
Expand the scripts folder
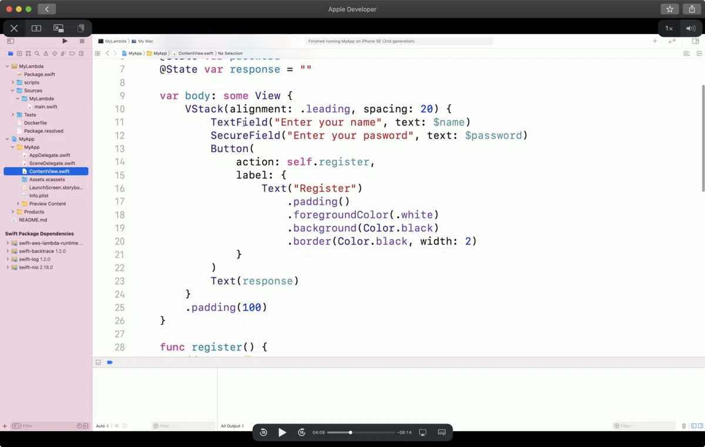pos(12,83)
